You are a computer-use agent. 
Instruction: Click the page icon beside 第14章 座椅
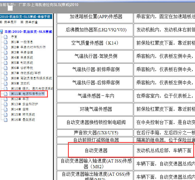pyautogui.click(x=6, y=109)
